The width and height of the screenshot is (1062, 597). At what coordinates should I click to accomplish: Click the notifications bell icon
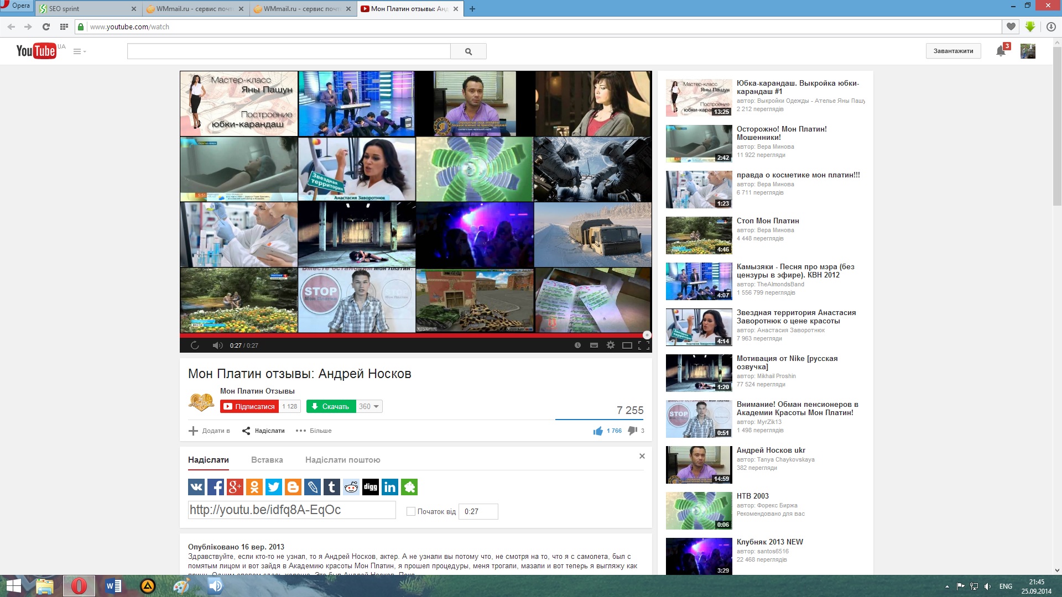pyautogui.click(x=1001, y=51)
